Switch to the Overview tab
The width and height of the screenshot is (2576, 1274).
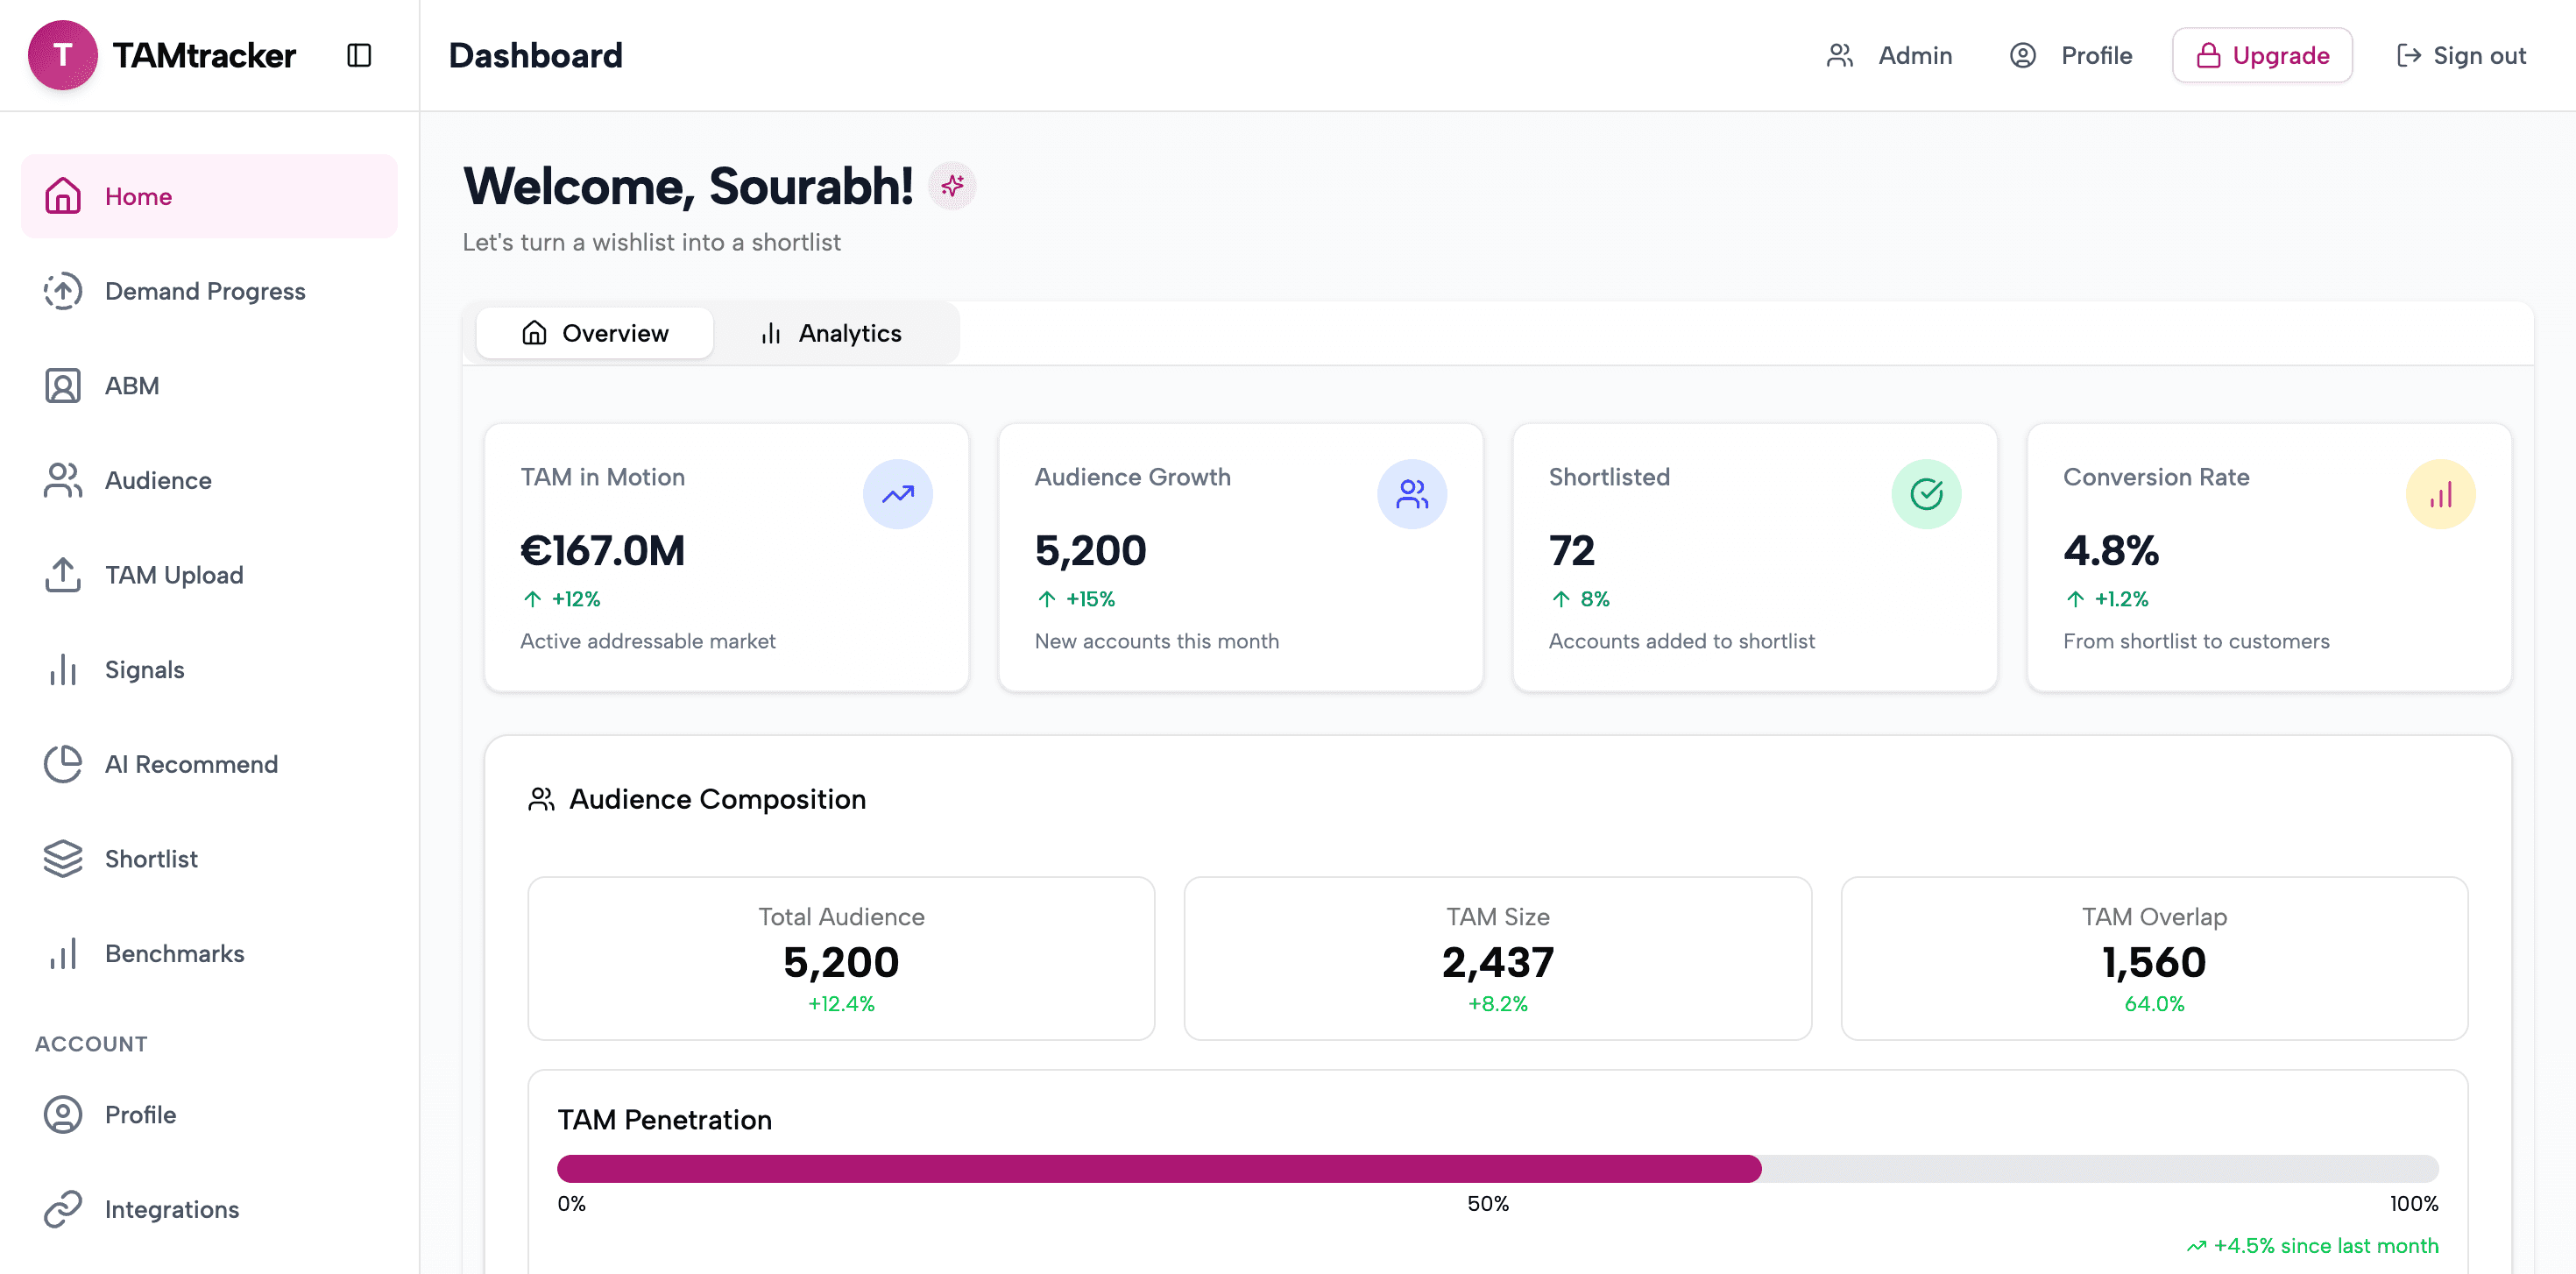click(x=594, y=333)
